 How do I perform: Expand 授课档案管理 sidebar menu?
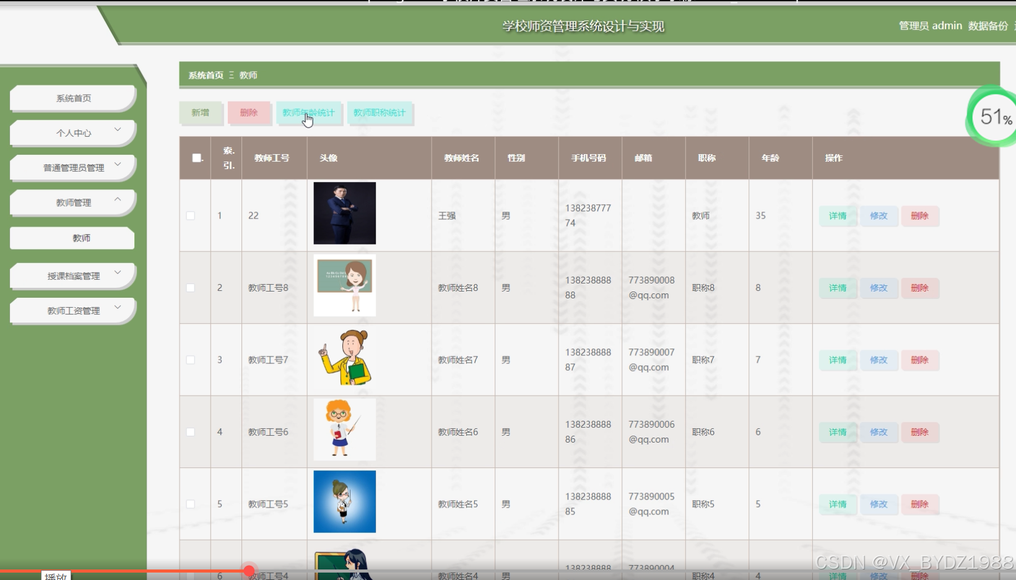point(73,275)
